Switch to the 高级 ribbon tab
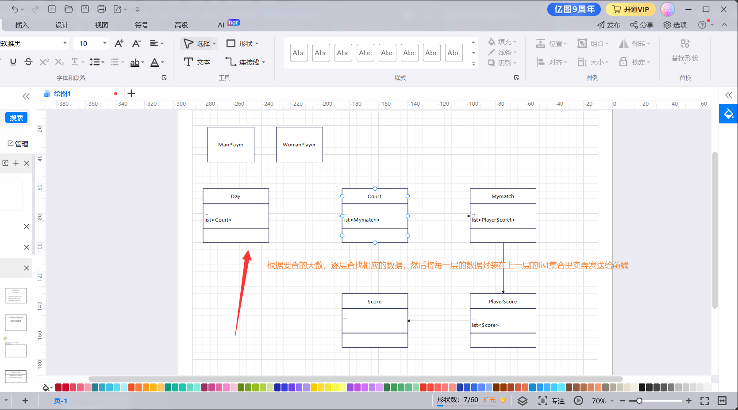This screenshot has width=738, height=410. point(181,25)
